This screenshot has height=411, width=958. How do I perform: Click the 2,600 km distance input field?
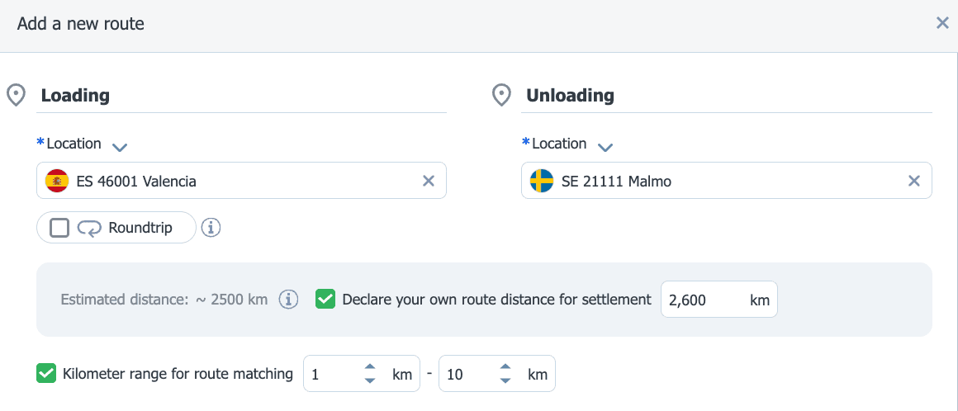[719, 300]
